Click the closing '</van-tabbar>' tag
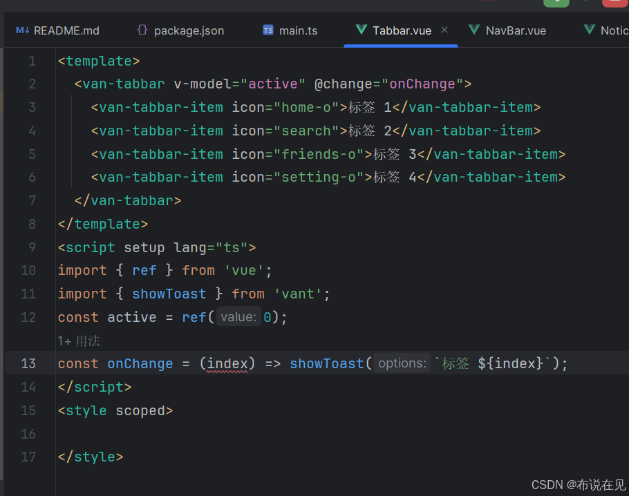 pyautogui.click(x=128, y=200)
